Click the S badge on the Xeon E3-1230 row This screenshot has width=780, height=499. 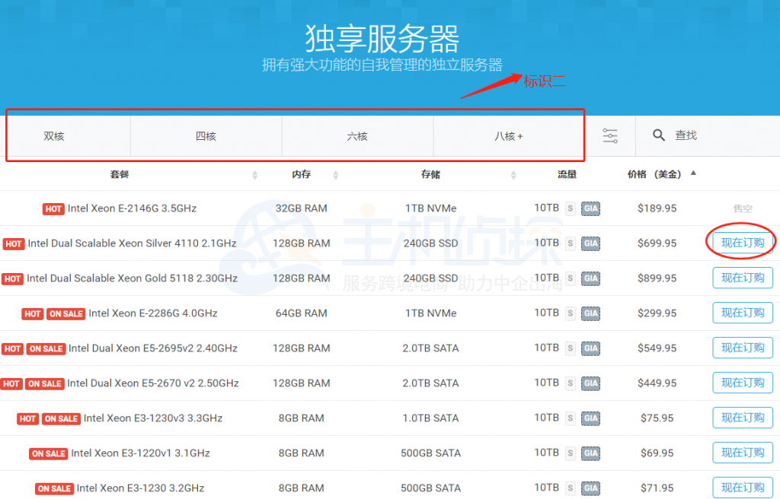tap(571, 488)
